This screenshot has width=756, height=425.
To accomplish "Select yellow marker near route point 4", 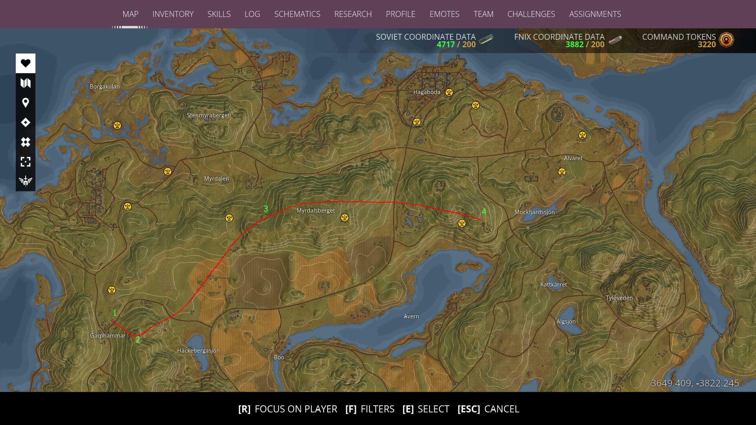I will (462, 224).
